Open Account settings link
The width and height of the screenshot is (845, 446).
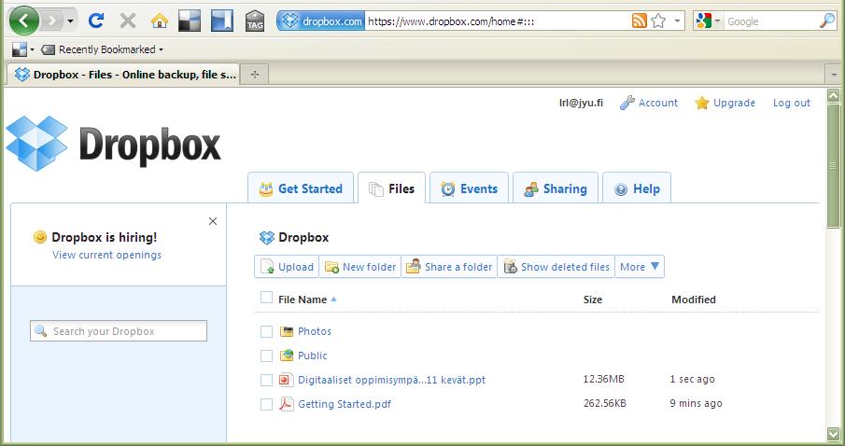click(x=658, y=103)
